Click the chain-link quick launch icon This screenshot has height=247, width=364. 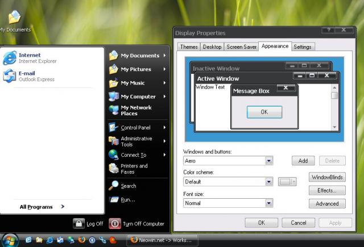pyautogui.click(x=102, y=240)
